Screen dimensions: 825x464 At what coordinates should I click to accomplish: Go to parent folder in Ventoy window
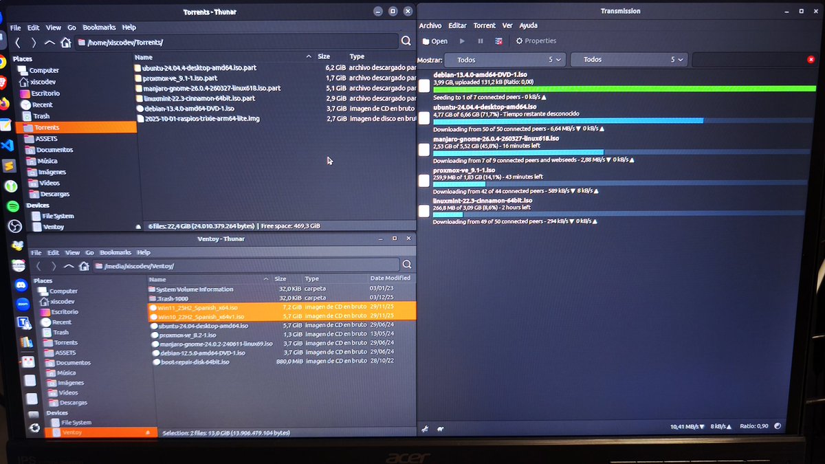tap(69, 266)
